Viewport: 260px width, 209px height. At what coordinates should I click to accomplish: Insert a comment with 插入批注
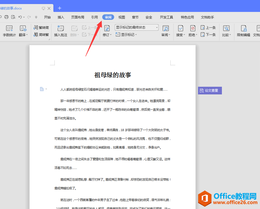60,31
